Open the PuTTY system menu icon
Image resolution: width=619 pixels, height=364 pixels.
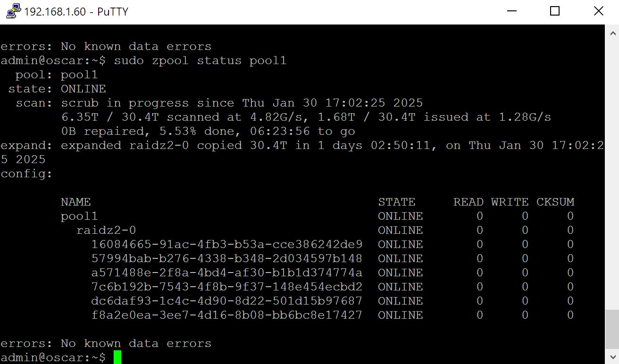coord(13,11)
